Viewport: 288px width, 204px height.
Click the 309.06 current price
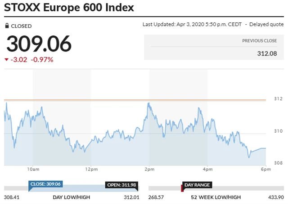39,44
